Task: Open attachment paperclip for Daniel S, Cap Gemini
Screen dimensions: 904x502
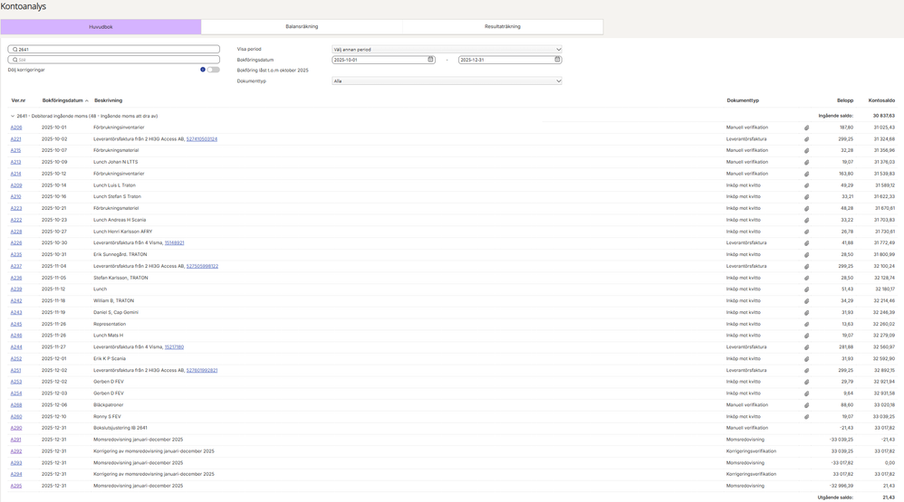Action: (x=806, y=313)
